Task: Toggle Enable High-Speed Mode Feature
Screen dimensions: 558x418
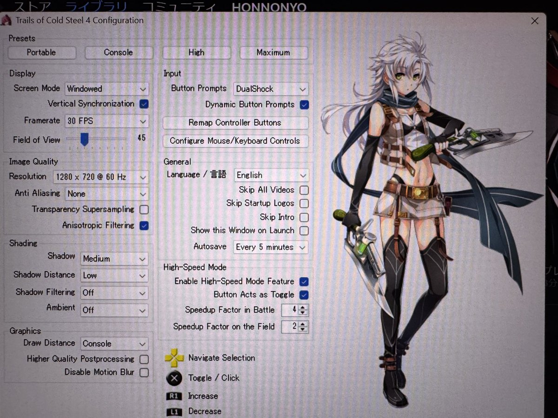Action: coord(304,281)
